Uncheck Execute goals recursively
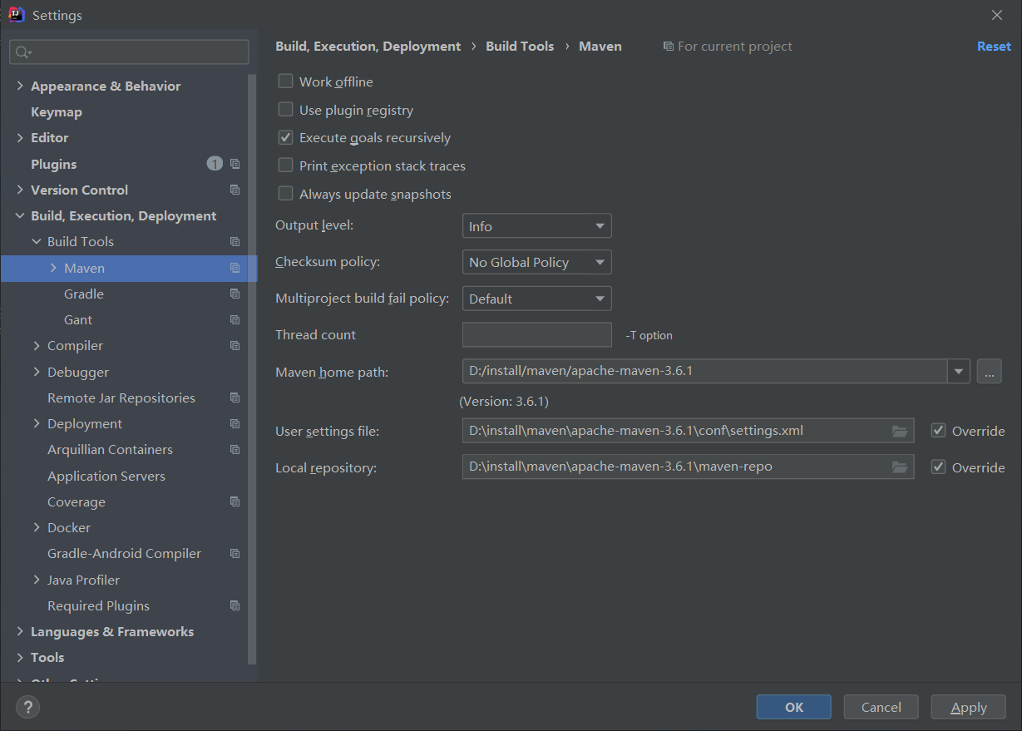Screen dimensions: 1022x731 click(x=286, y=137)
